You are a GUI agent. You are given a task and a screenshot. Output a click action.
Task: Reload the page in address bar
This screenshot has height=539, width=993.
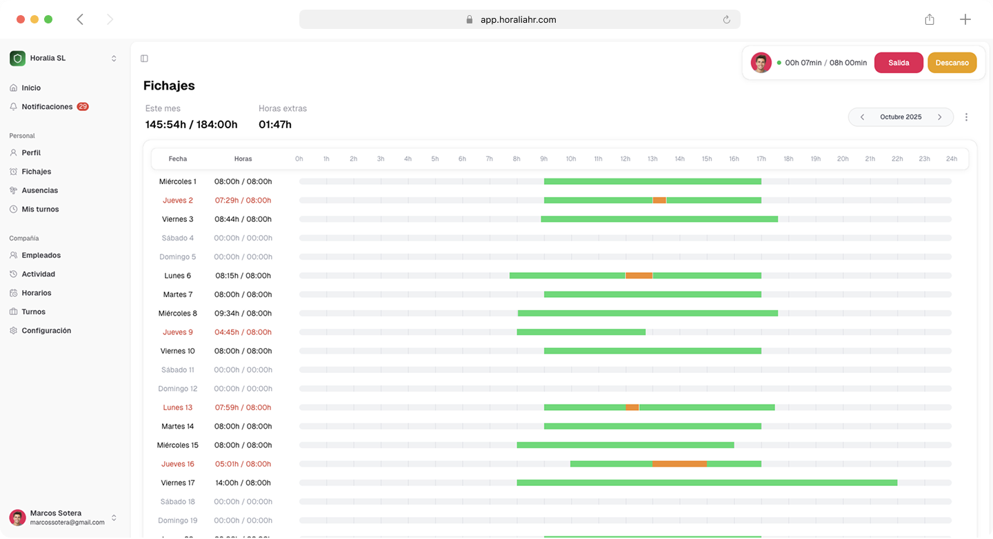tap(726, 20)
